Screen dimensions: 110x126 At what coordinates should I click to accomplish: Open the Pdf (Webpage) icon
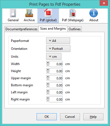73,13
